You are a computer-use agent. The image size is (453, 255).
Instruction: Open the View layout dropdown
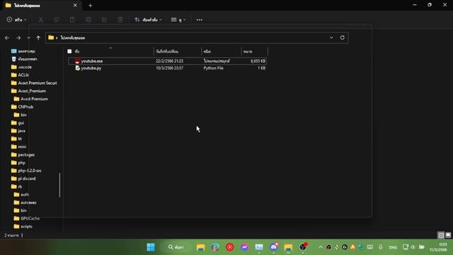178,20
